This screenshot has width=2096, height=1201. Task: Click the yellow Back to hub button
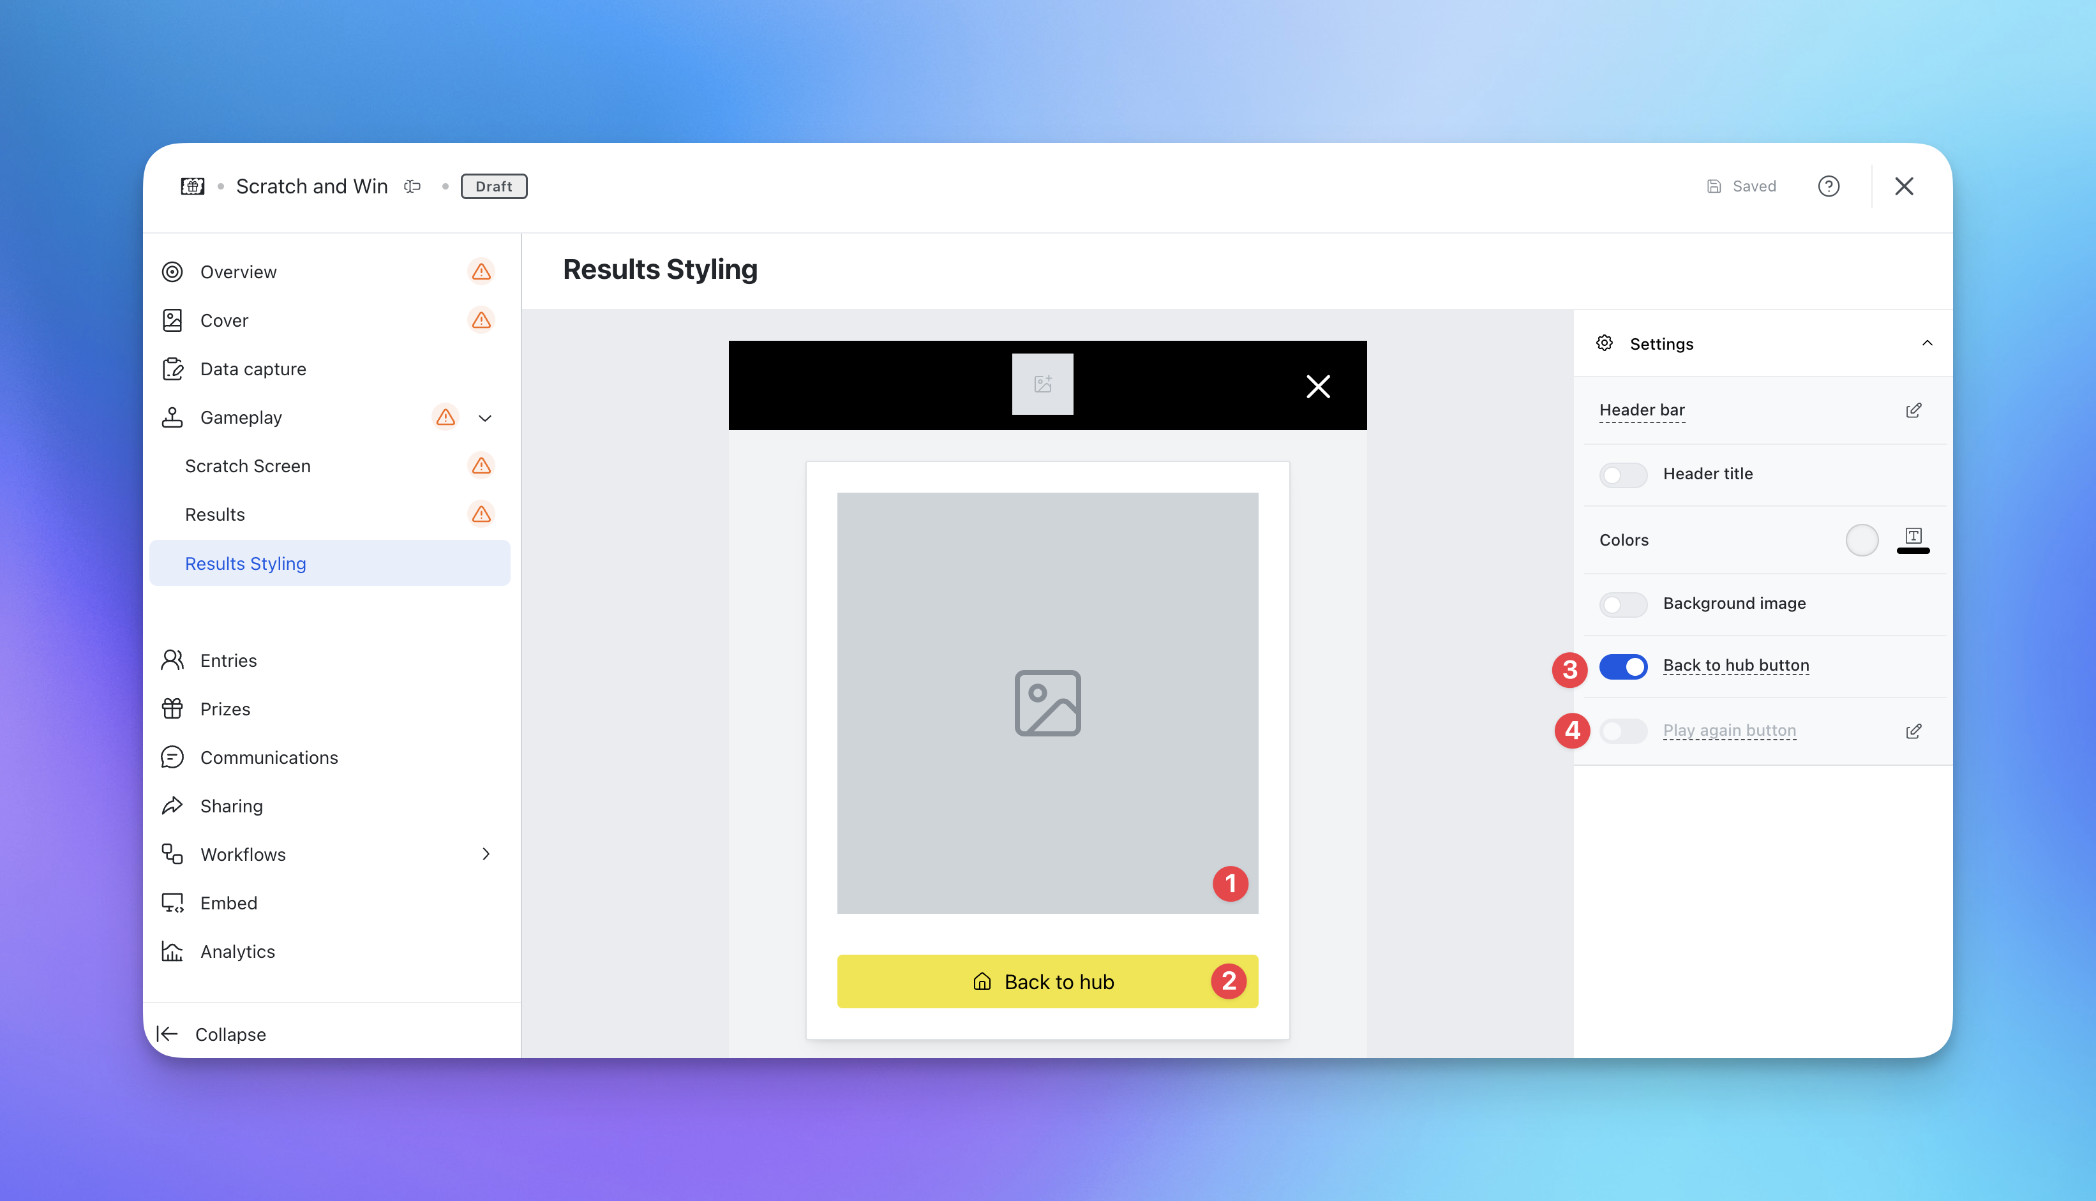pyautogui.click(x=1046, y=981)
